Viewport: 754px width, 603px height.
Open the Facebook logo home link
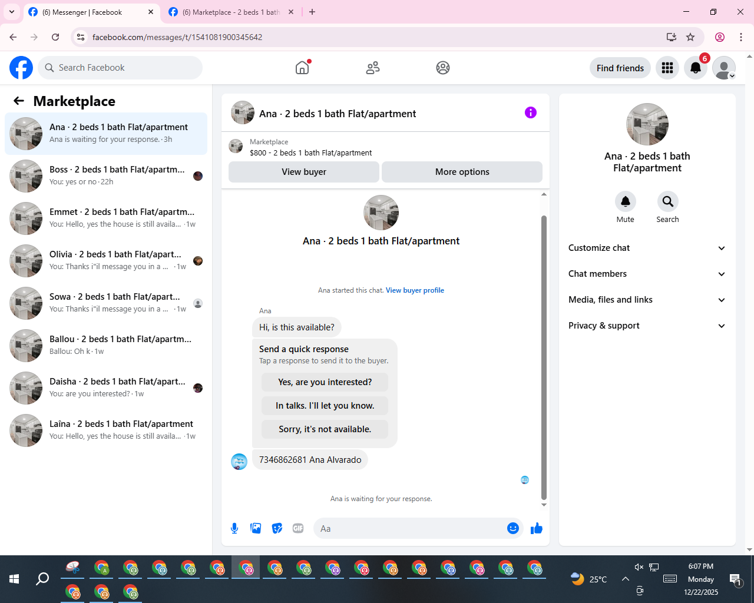click(x=21, y=68)
